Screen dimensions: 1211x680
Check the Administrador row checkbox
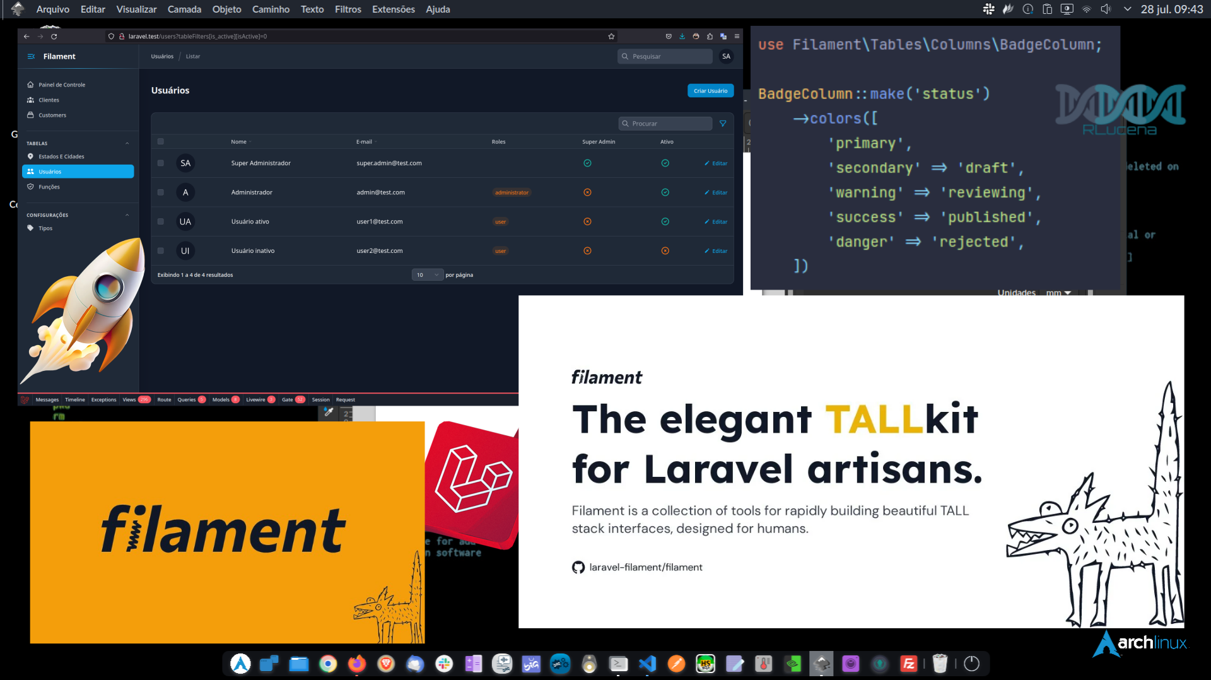(x=161, y=192)
